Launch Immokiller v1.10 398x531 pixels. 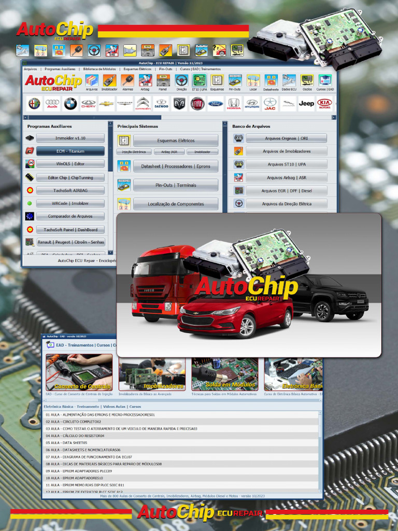pyautogui.click(x=70, y=138)
